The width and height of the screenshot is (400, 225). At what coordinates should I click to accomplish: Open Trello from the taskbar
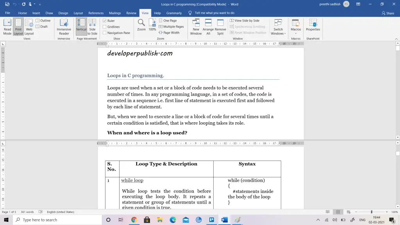212,220
